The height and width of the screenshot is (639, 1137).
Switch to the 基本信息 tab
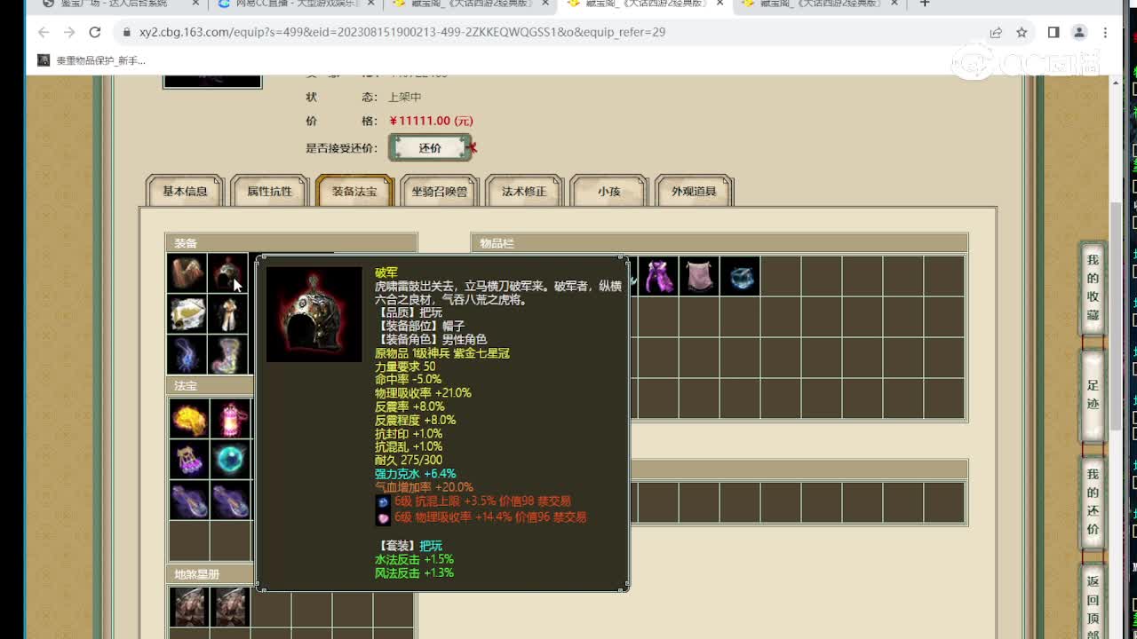[185, 191]
